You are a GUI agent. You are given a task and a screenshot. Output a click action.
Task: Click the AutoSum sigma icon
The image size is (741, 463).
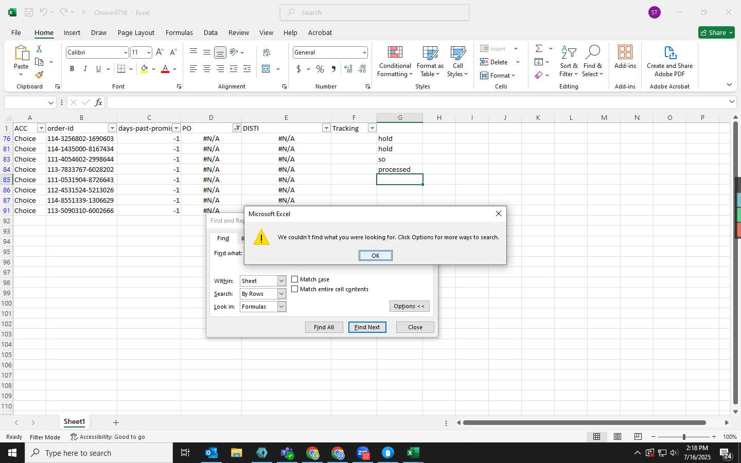[539, 49]
